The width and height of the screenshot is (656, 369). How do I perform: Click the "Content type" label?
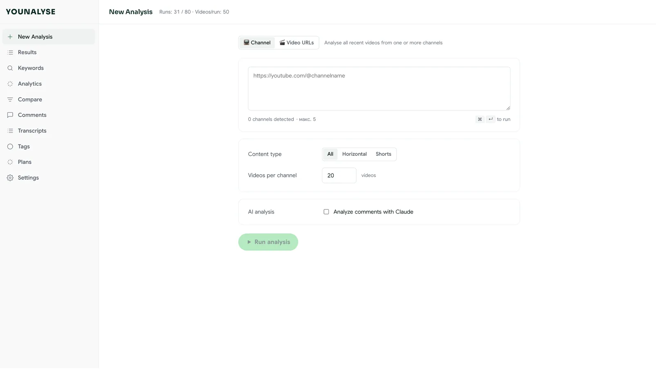265,154
